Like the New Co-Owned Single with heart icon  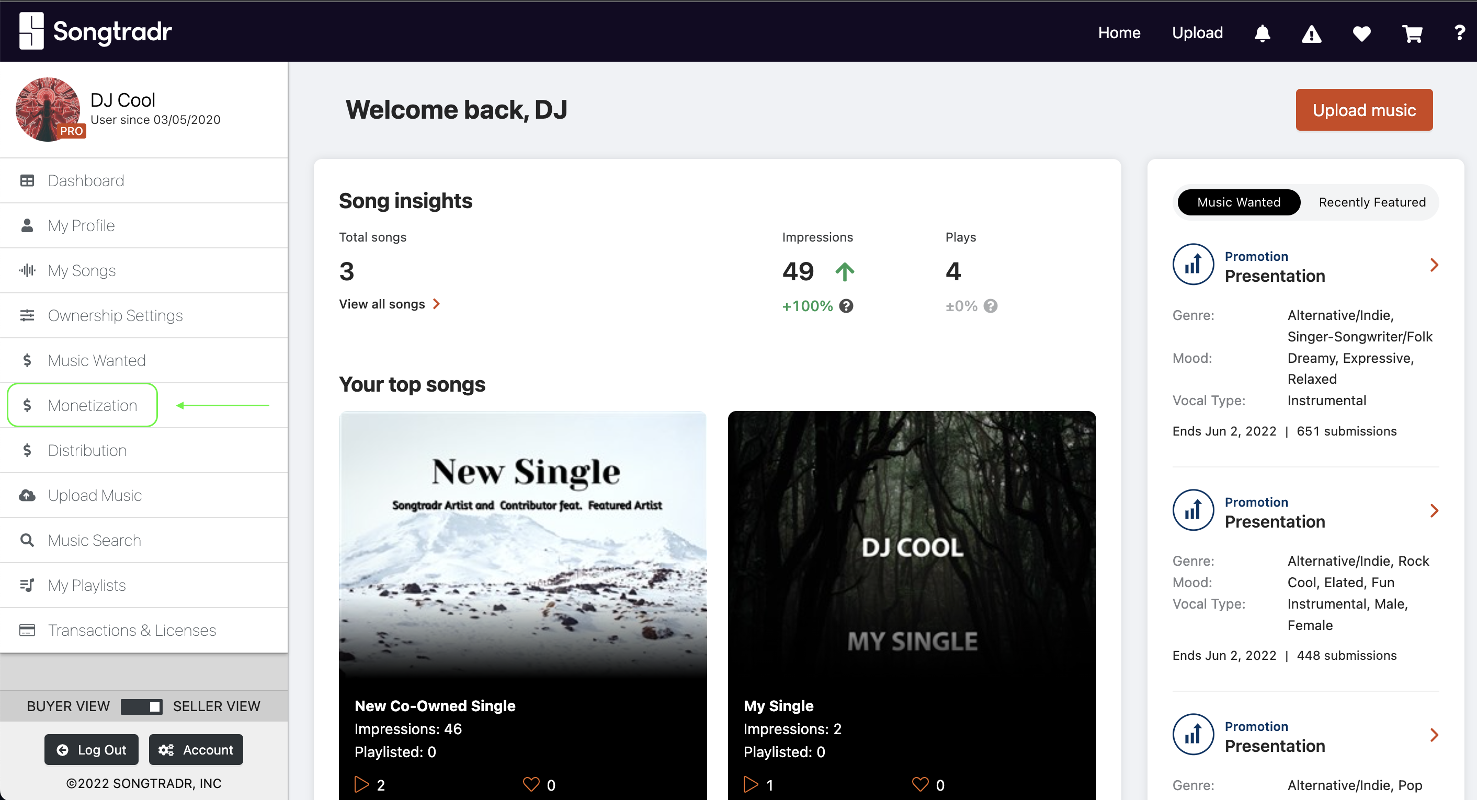[x=531, y=784]
